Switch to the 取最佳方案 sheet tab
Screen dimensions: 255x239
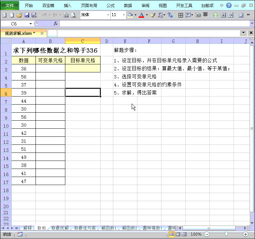click(85, 228)
